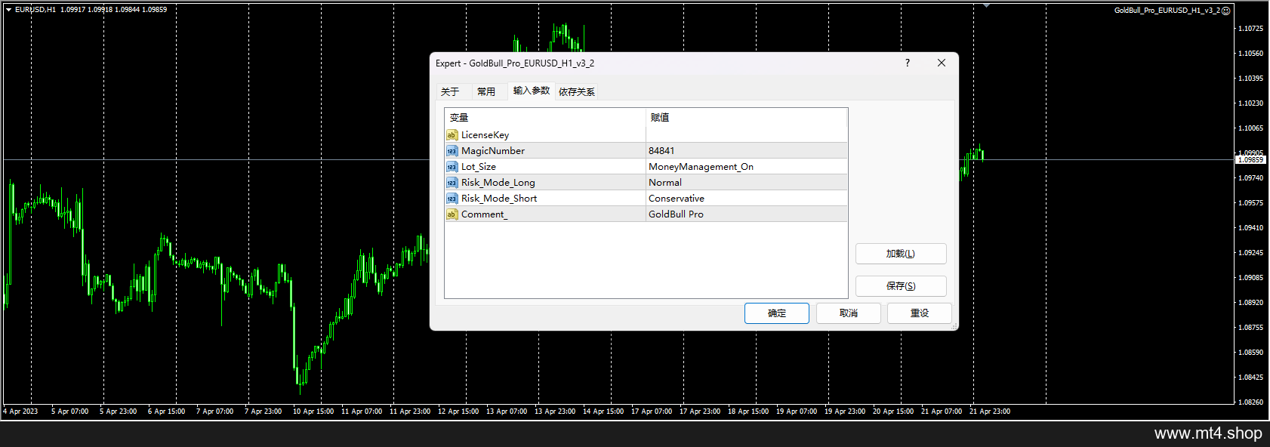Click the LicenseKey string type icon

click(452, 135)
